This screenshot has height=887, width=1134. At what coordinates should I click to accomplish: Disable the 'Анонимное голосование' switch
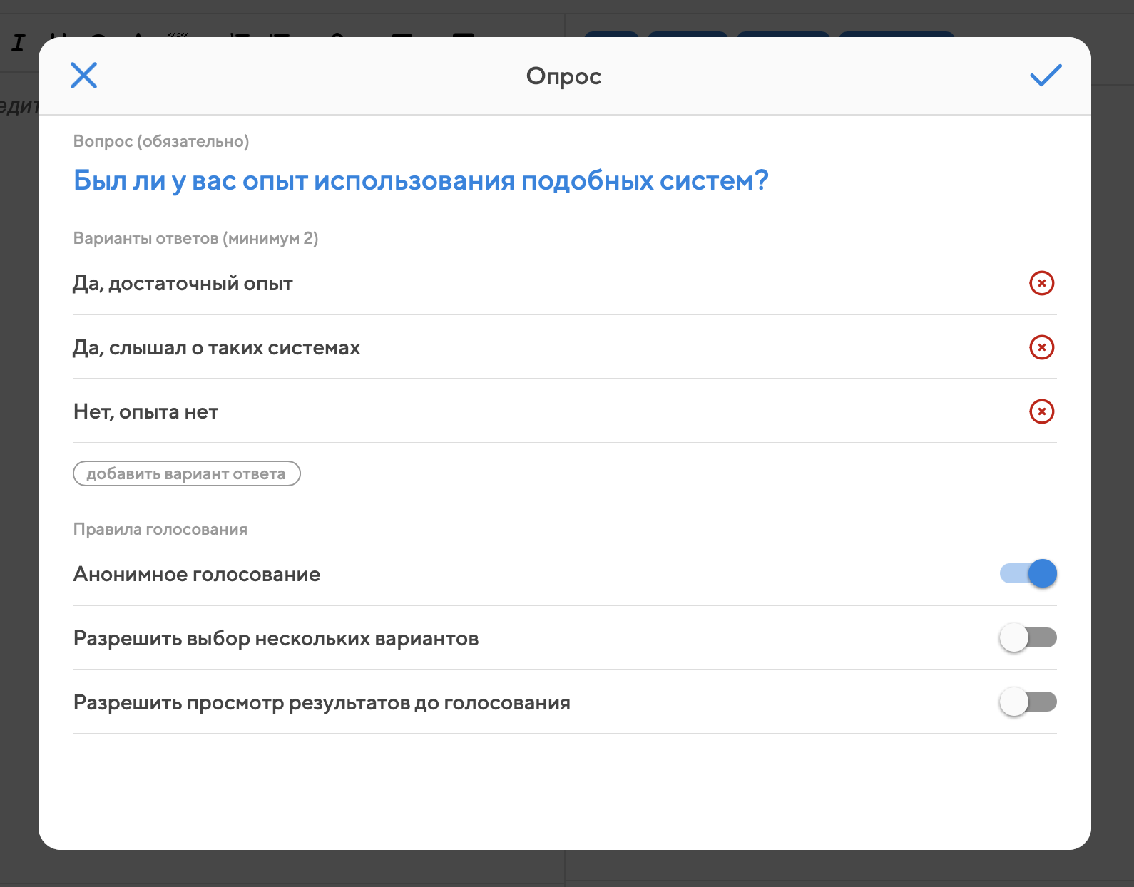tap(1028, 573)
